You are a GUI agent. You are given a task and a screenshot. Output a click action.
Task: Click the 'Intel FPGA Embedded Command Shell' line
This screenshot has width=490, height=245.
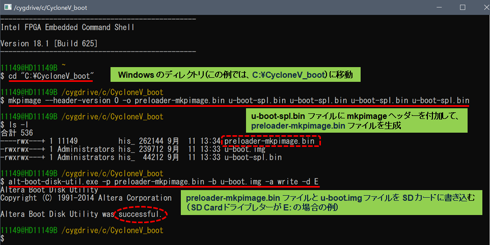pos(68,27)
